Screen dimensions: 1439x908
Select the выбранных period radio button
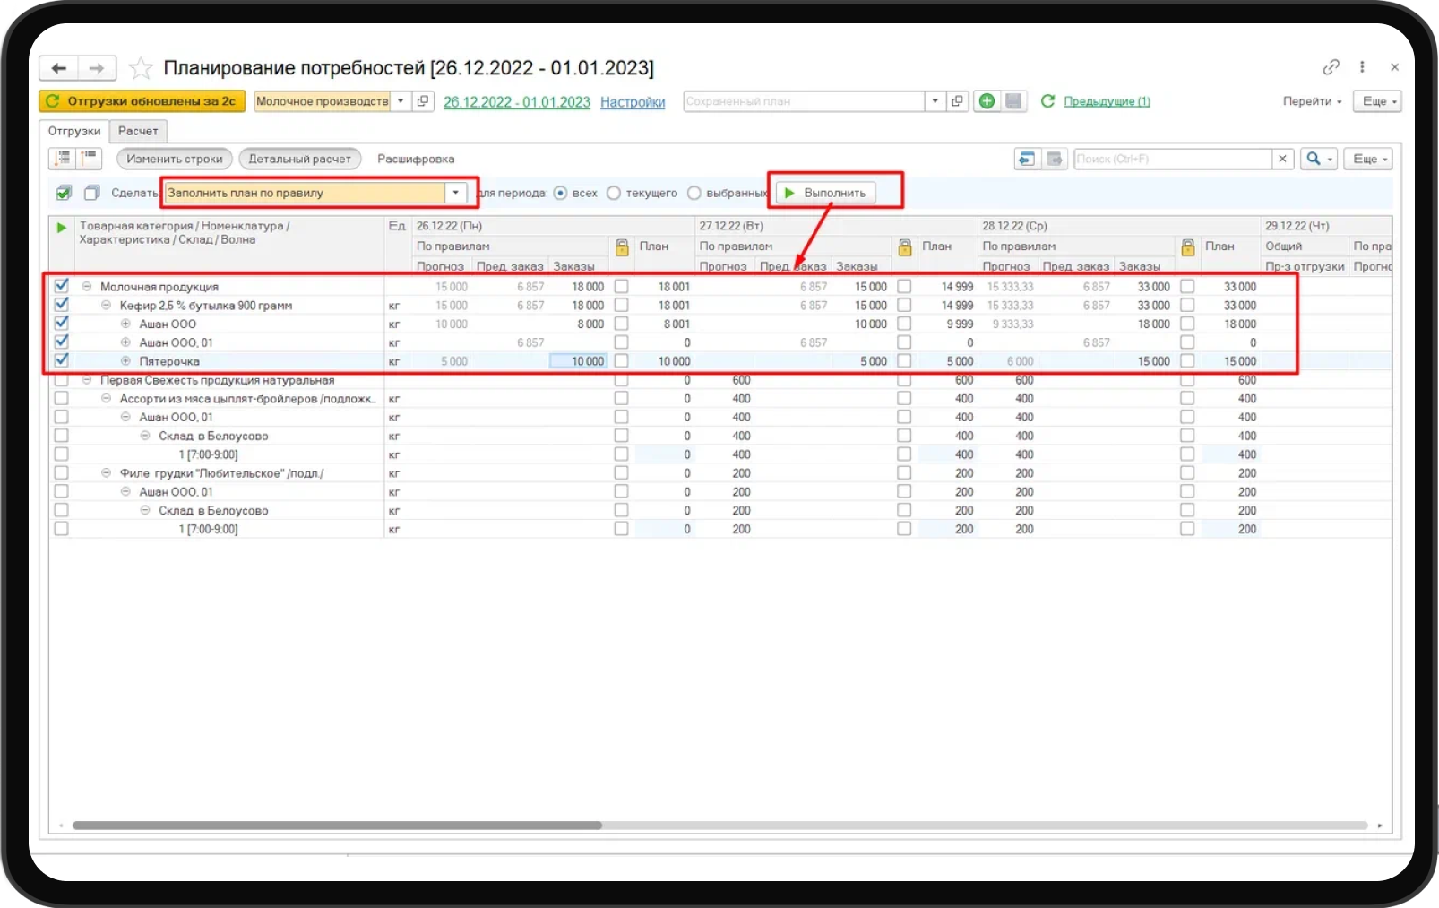pyautogui.click(x=694, y=193)
